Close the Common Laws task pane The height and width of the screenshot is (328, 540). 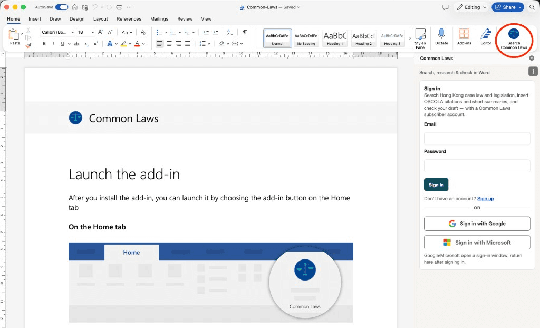[532, 58]
